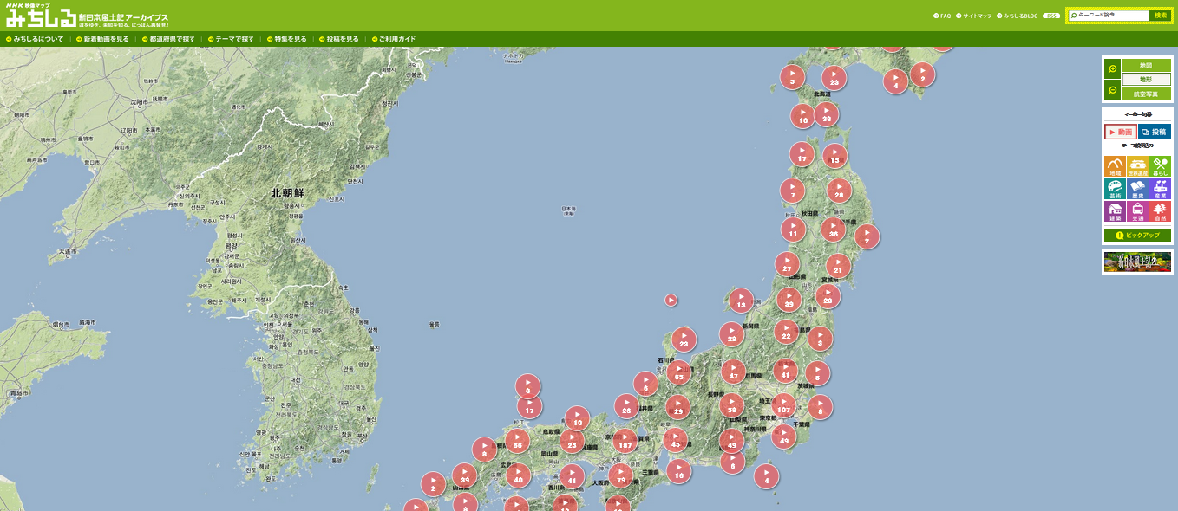Open the small unnumbered video marker at sea
This screenshot has height=511, width=1178.
pyautogui.click(x=671, y=301)
